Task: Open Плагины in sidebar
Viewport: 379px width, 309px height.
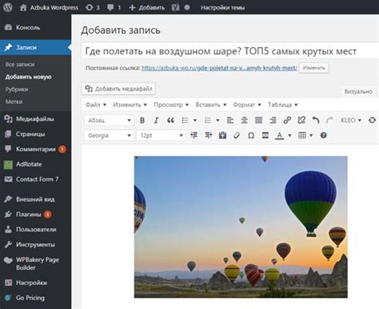Action: pos(35,215)
